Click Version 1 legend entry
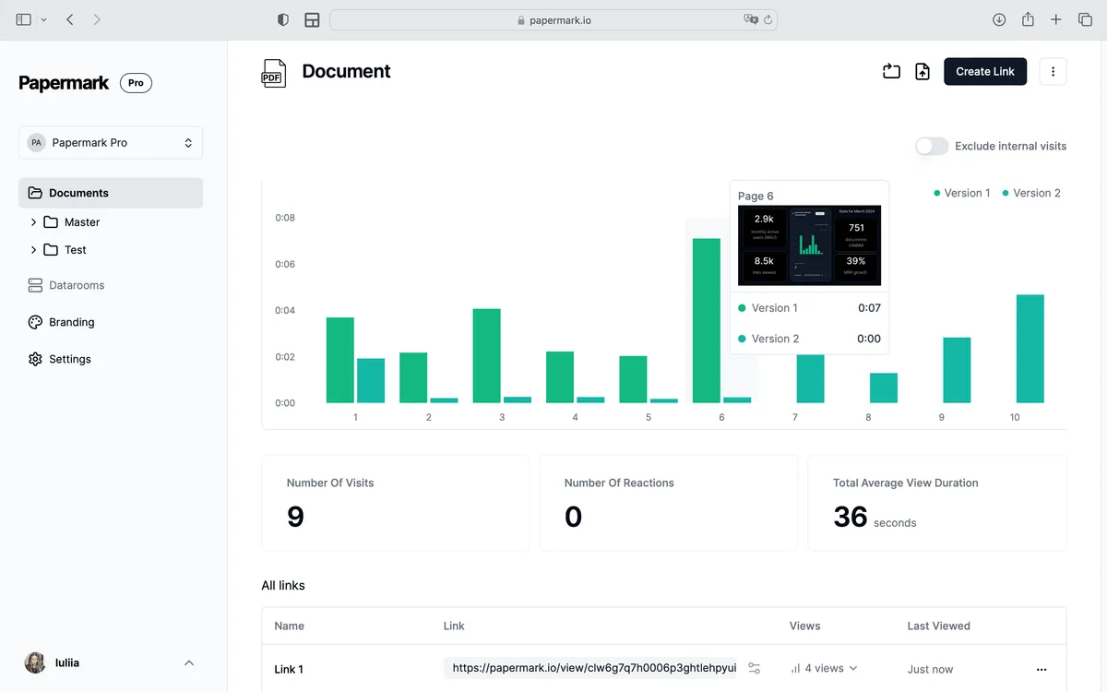The image size is (1107, 692). [x=962, y=193]
